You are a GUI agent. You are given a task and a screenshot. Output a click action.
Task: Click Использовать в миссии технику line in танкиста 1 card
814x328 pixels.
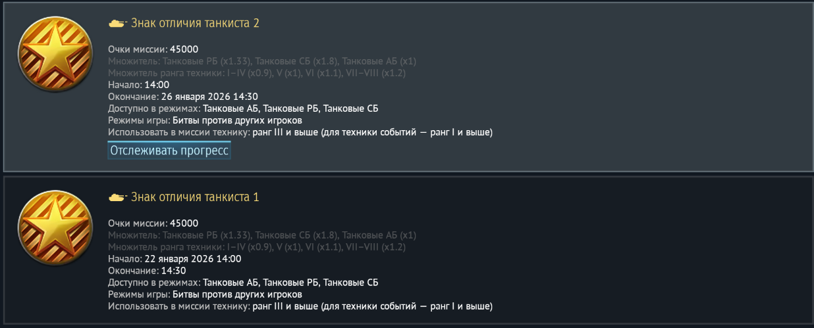click(300, 306)
